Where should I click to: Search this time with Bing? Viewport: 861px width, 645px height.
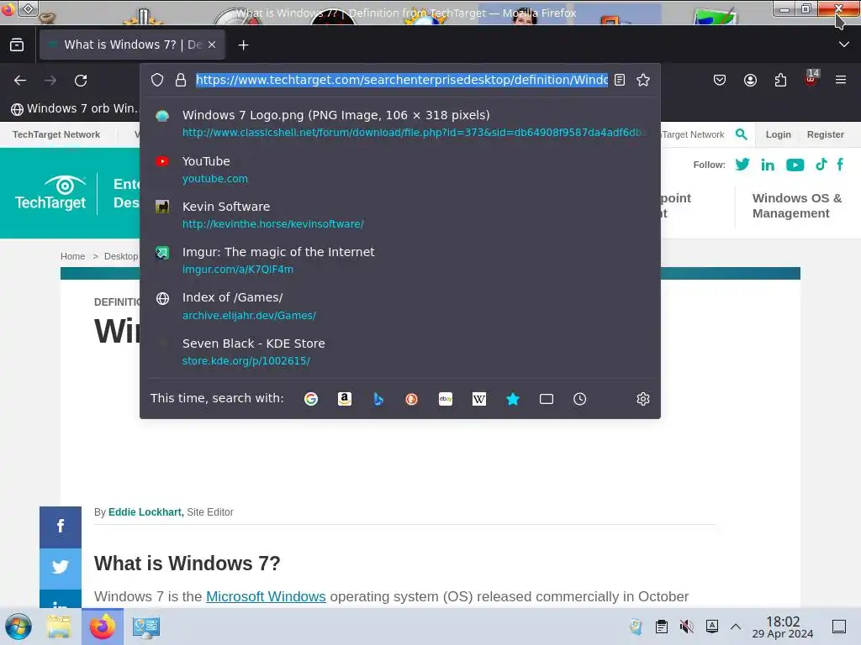click(x=378, y=399)
